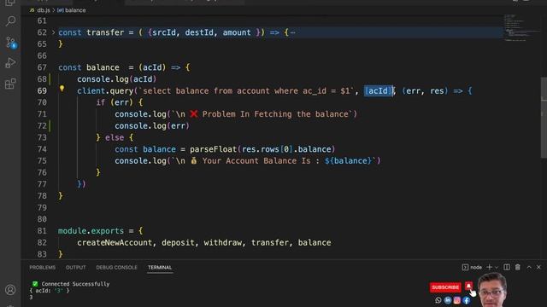Switch to the Problems panel tab
This screenshot has width=547, height=307.
tap(42, 267)
